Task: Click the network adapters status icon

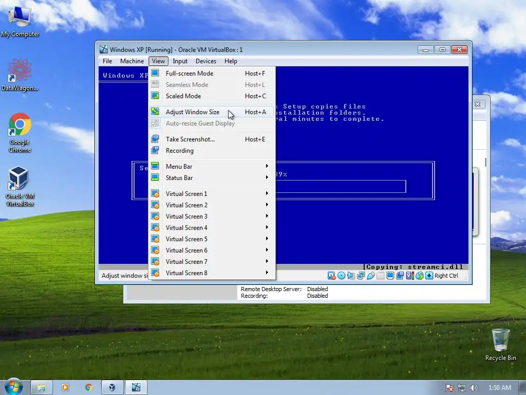Action: pyautogui.click(x=361, y=276)
